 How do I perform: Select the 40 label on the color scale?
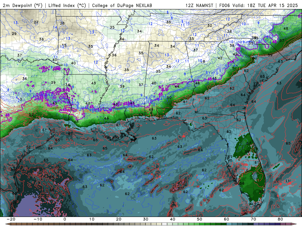pyautogui.click(x=173, y=219)
